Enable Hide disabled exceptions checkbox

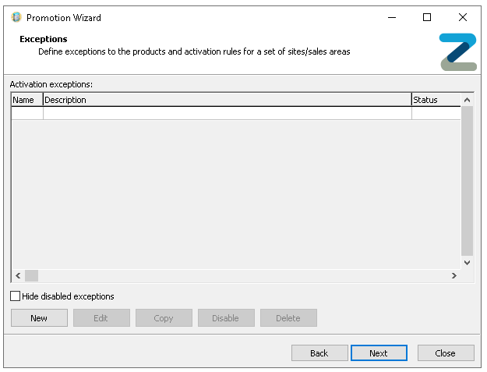pyautogui.click(x=16, y=296)
